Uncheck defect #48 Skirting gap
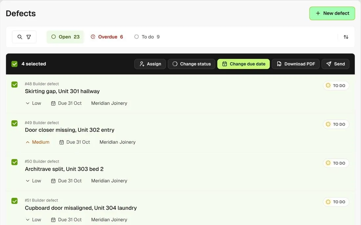Image resolution: width=361 pixels, height=225 pixels. (x=14, y=85)
